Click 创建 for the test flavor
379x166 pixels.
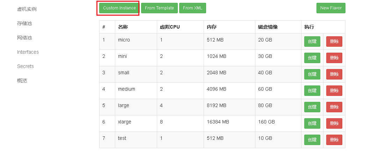[x=312, y=140]
